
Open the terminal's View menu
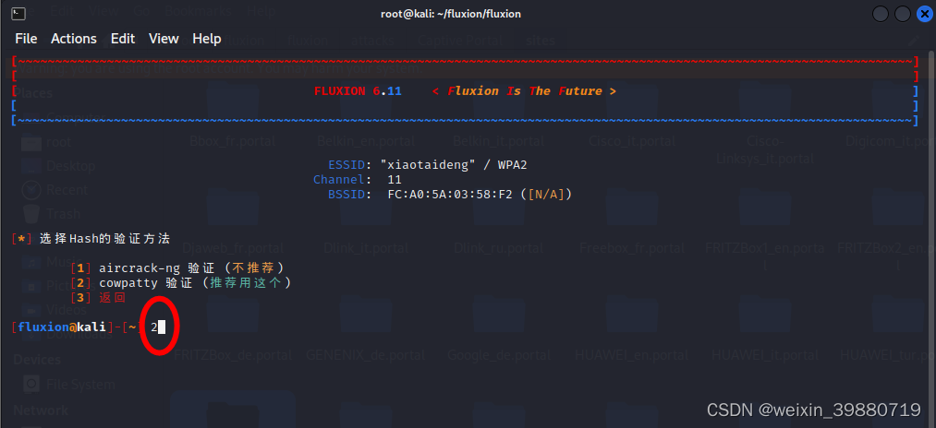click(164, 39)
